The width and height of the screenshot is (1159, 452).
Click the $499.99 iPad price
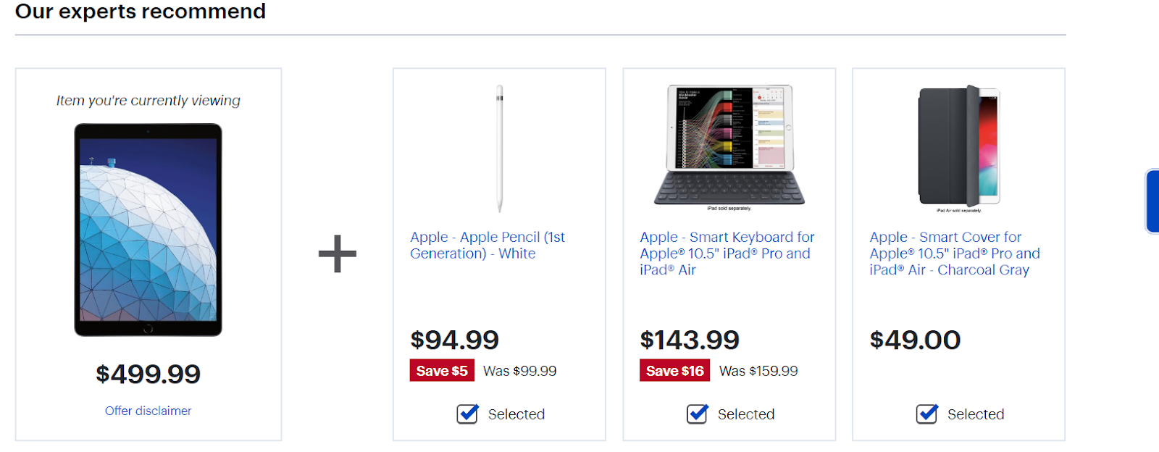tap(148, 374)
